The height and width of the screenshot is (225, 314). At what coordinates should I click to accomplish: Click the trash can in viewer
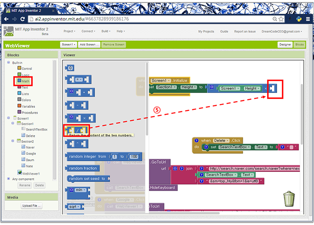[x=289, y=199]
